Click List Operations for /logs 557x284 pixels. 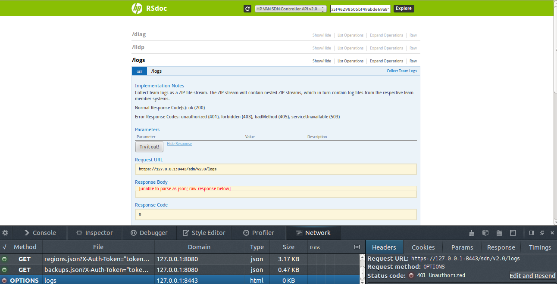tap(350, 61)
